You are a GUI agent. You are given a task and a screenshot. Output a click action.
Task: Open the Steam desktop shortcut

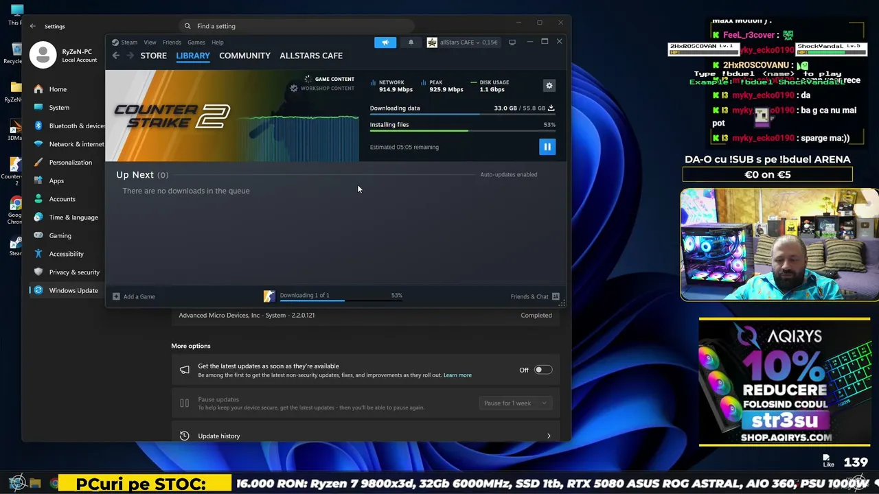tap(14, 247)
